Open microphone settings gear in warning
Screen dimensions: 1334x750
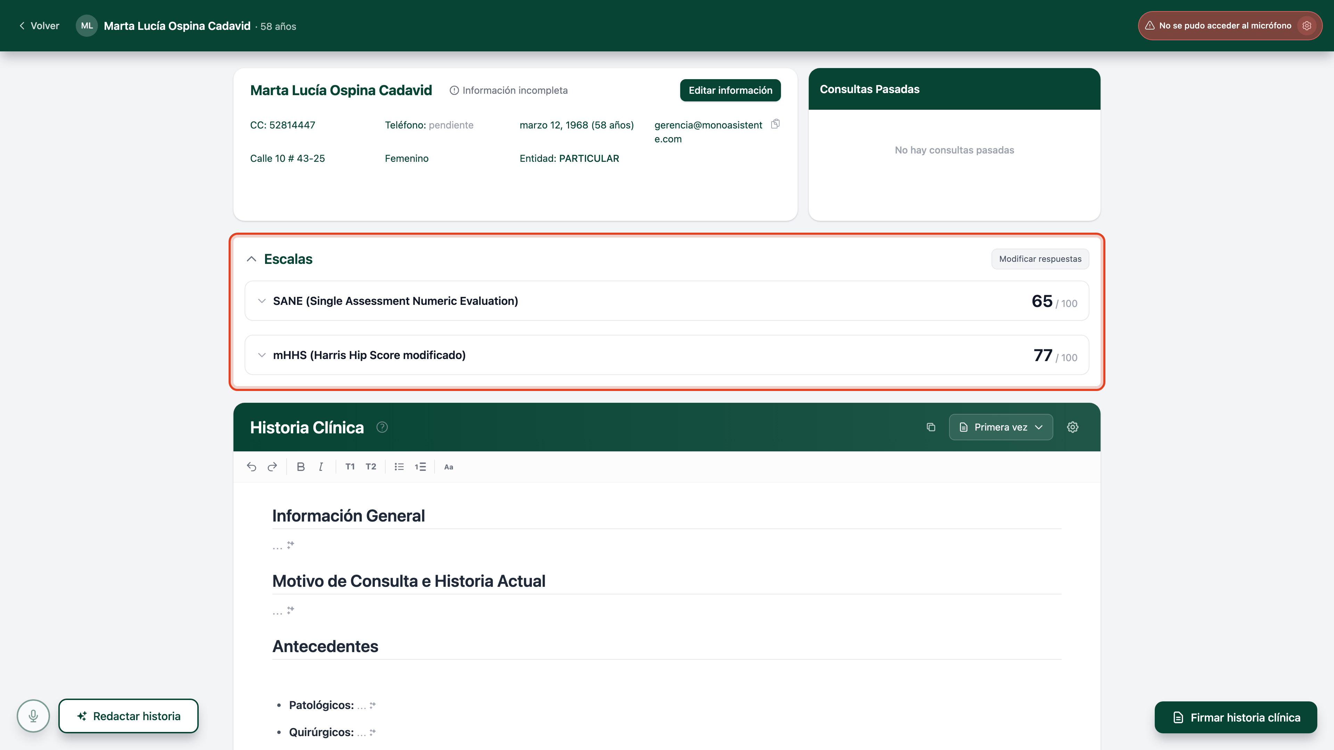1307,25
